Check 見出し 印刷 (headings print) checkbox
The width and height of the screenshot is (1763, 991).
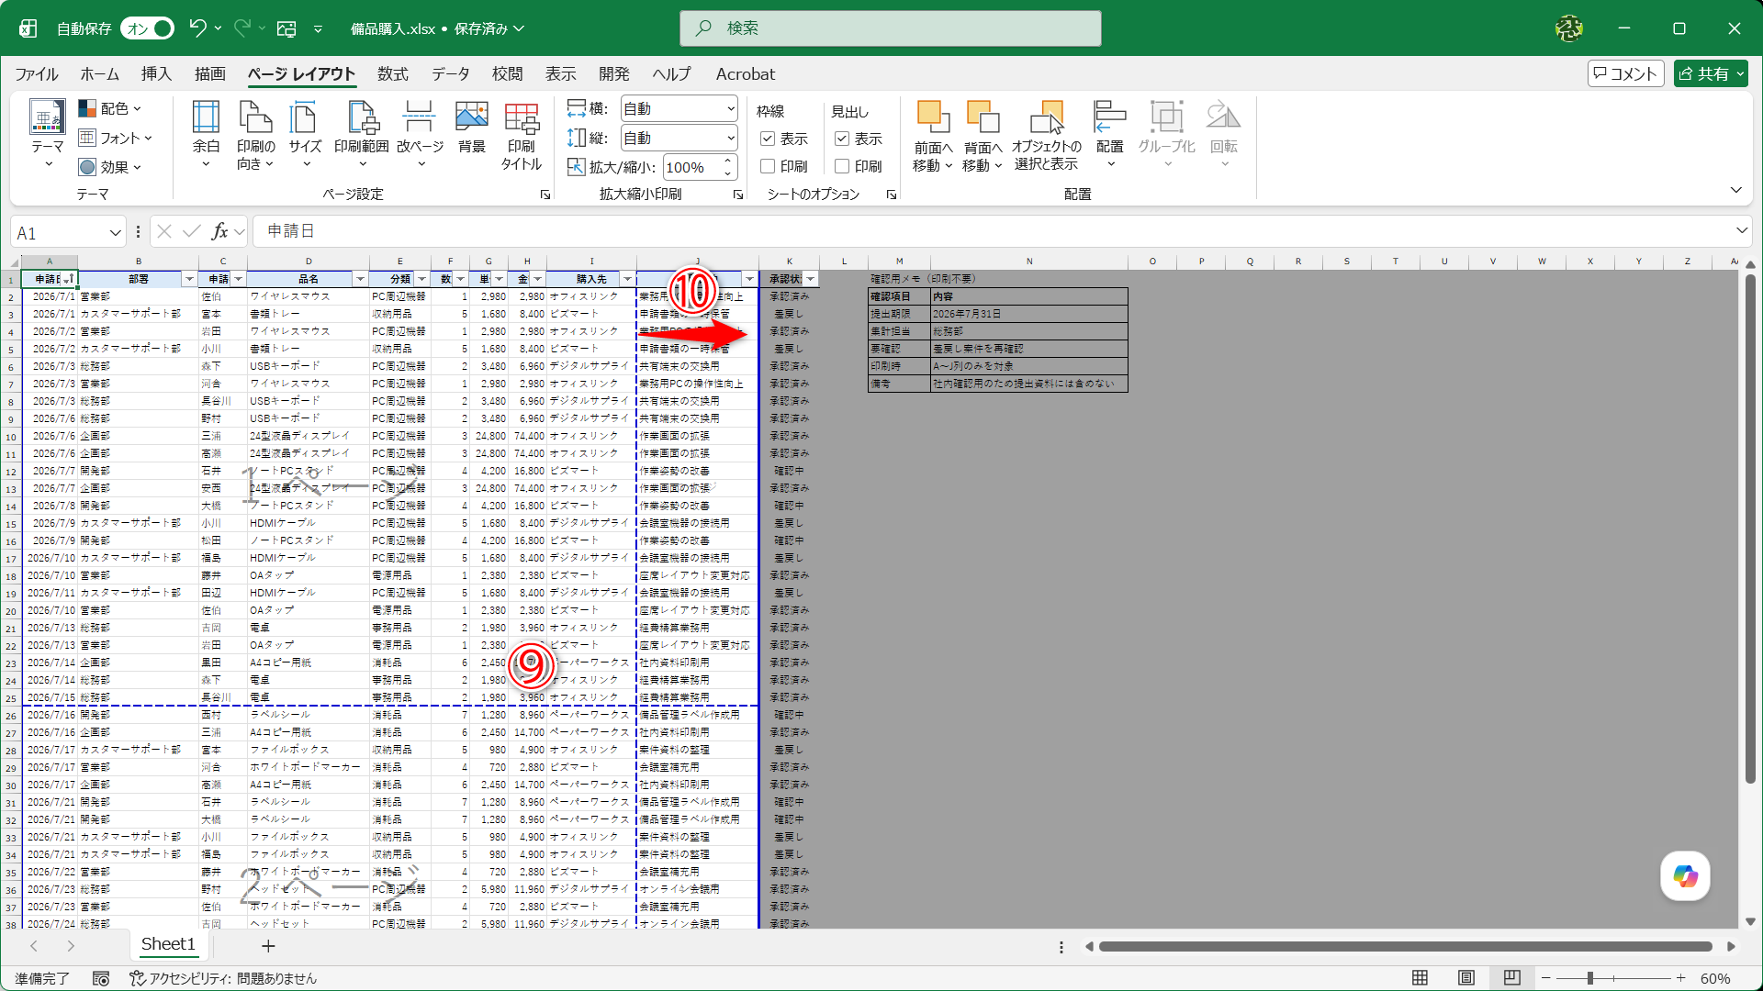point(841,166)
